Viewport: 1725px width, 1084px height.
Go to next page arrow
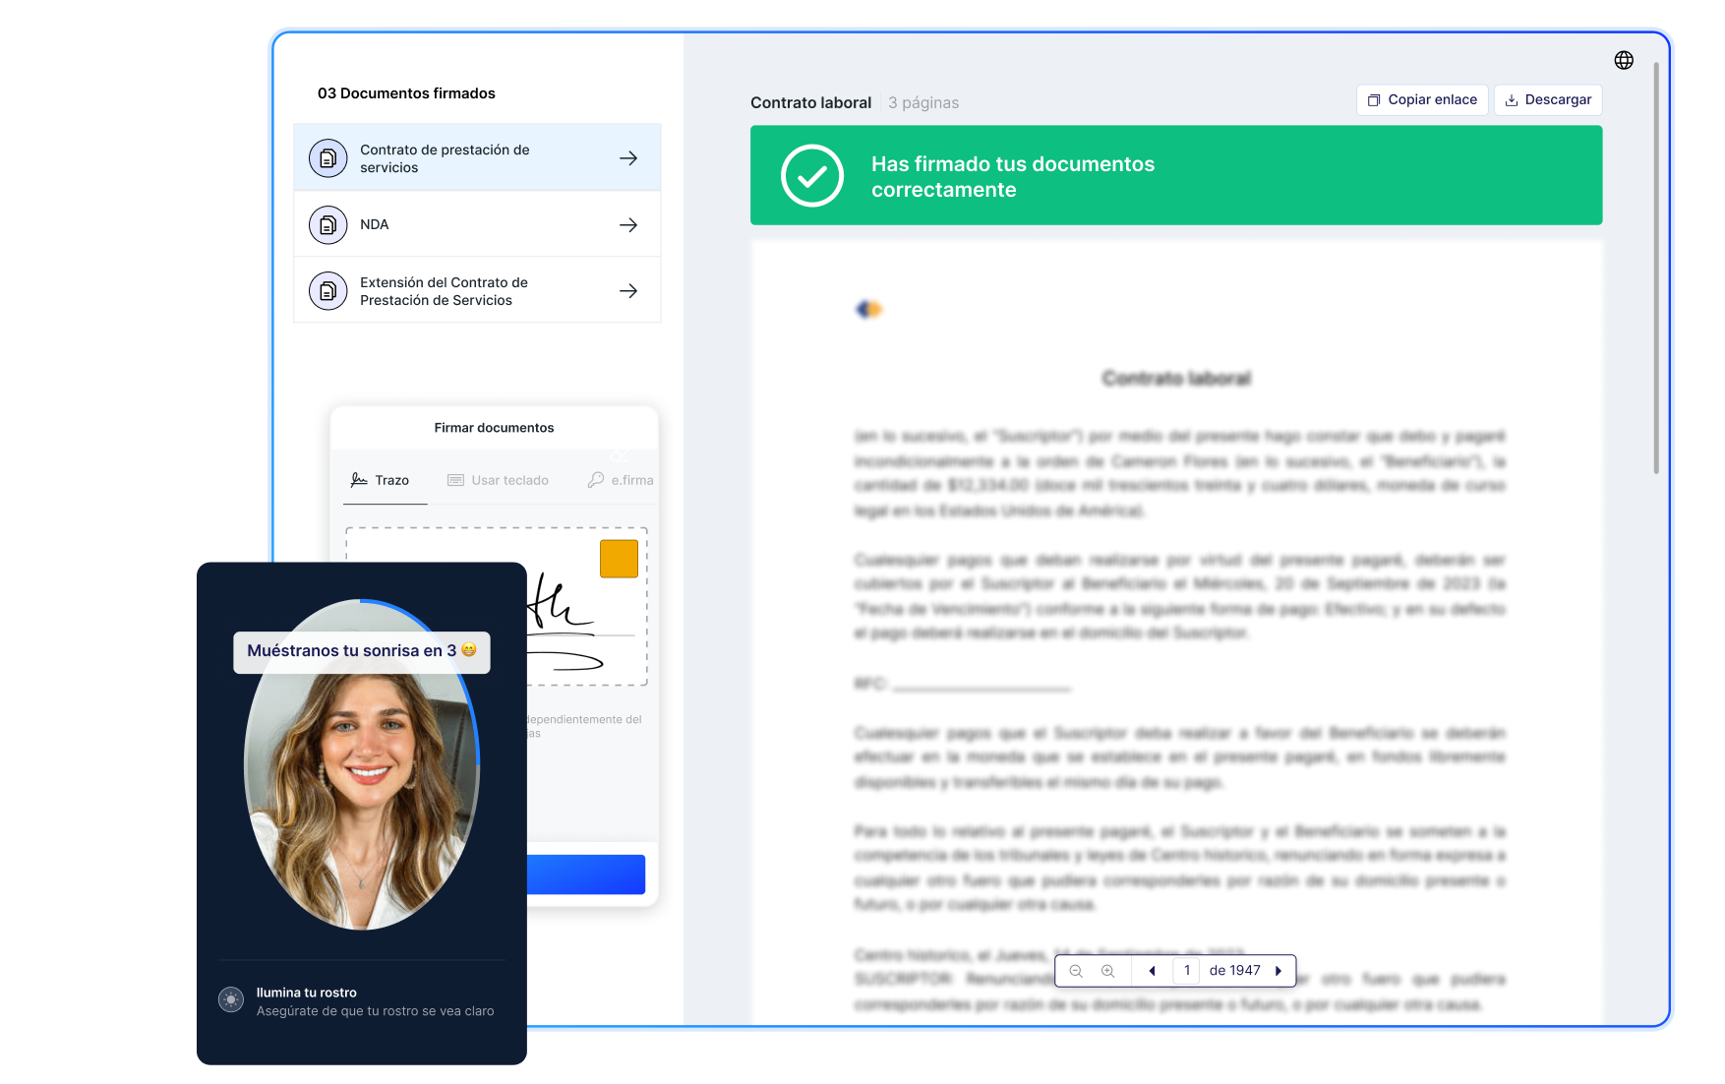coord(1279,971)
